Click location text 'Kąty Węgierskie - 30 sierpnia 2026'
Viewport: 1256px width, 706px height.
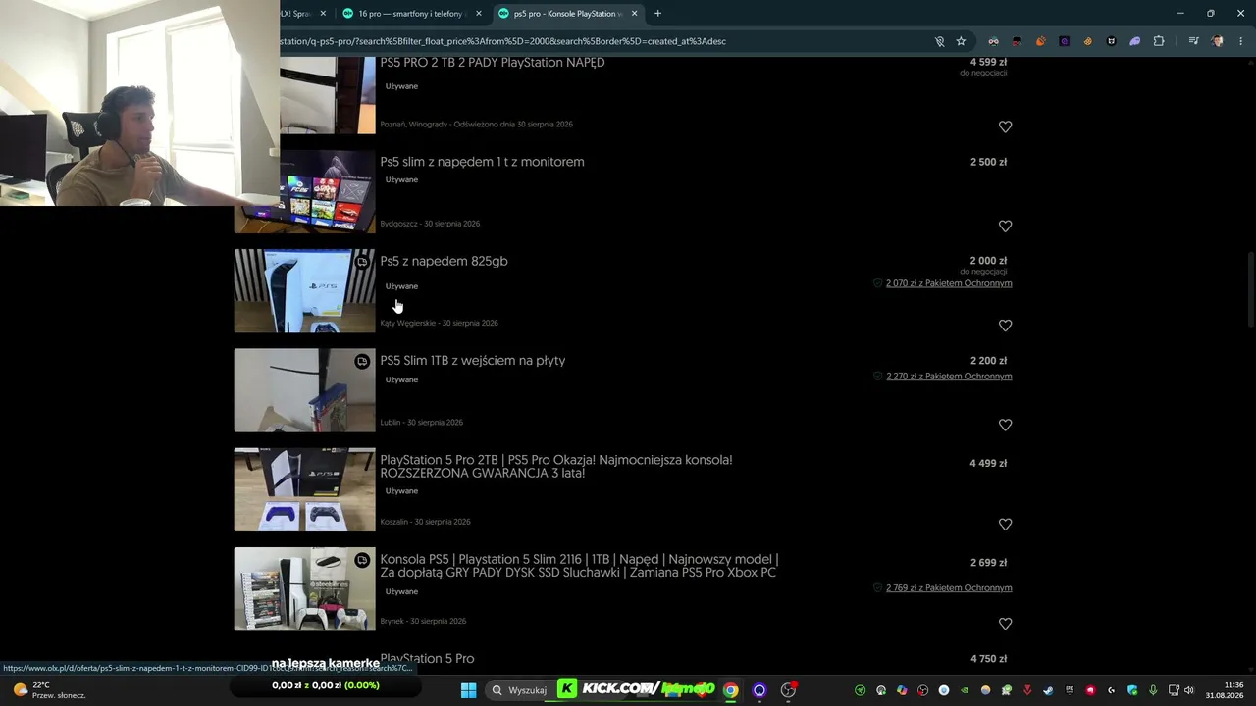pyautogui.click(x=439, y=323)
